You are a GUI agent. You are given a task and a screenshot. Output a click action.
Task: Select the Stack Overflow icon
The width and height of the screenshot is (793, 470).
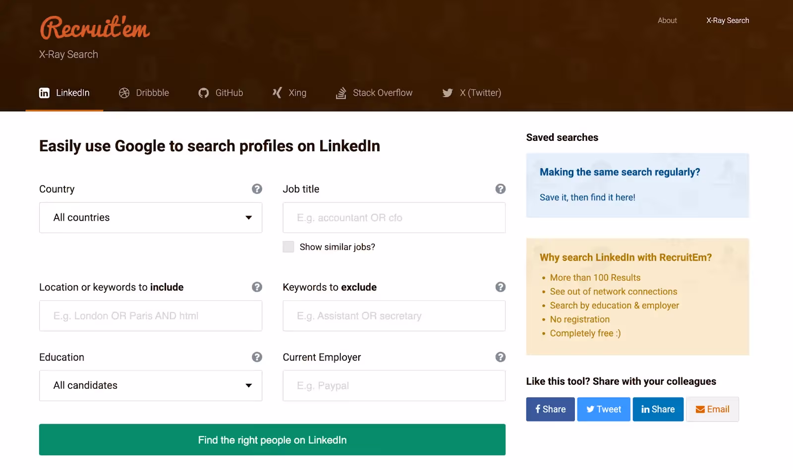tap(341, 93)
